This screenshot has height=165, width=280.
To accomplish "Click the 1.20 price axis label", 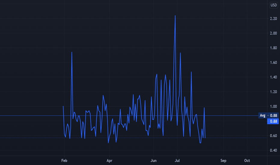I will (x=273, y=92).
